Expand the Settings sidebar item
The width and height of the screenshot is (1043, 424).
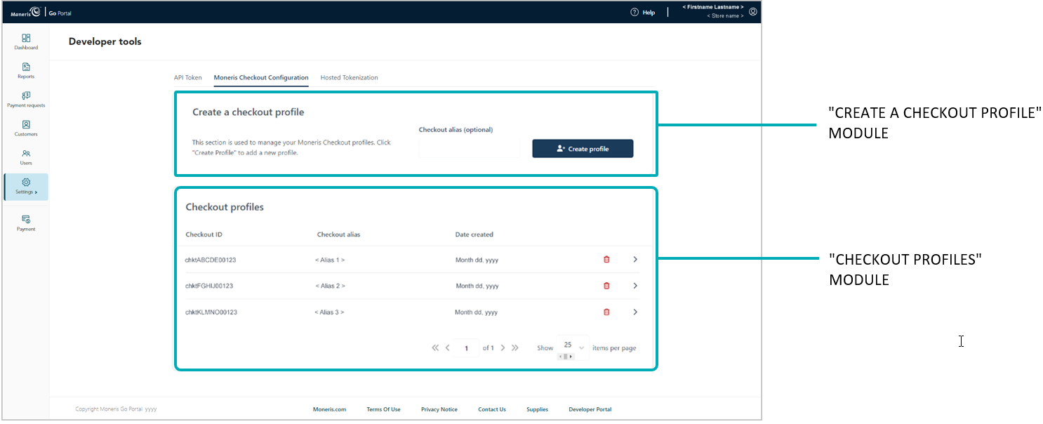(x=26, y=187)
